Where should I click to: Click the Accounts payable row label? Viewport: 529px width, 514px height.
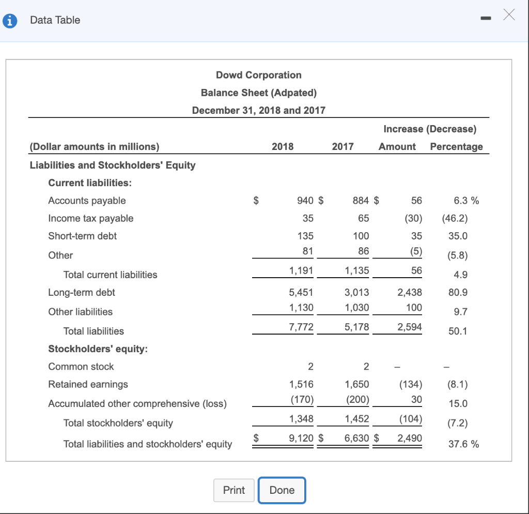coord(87,201)
